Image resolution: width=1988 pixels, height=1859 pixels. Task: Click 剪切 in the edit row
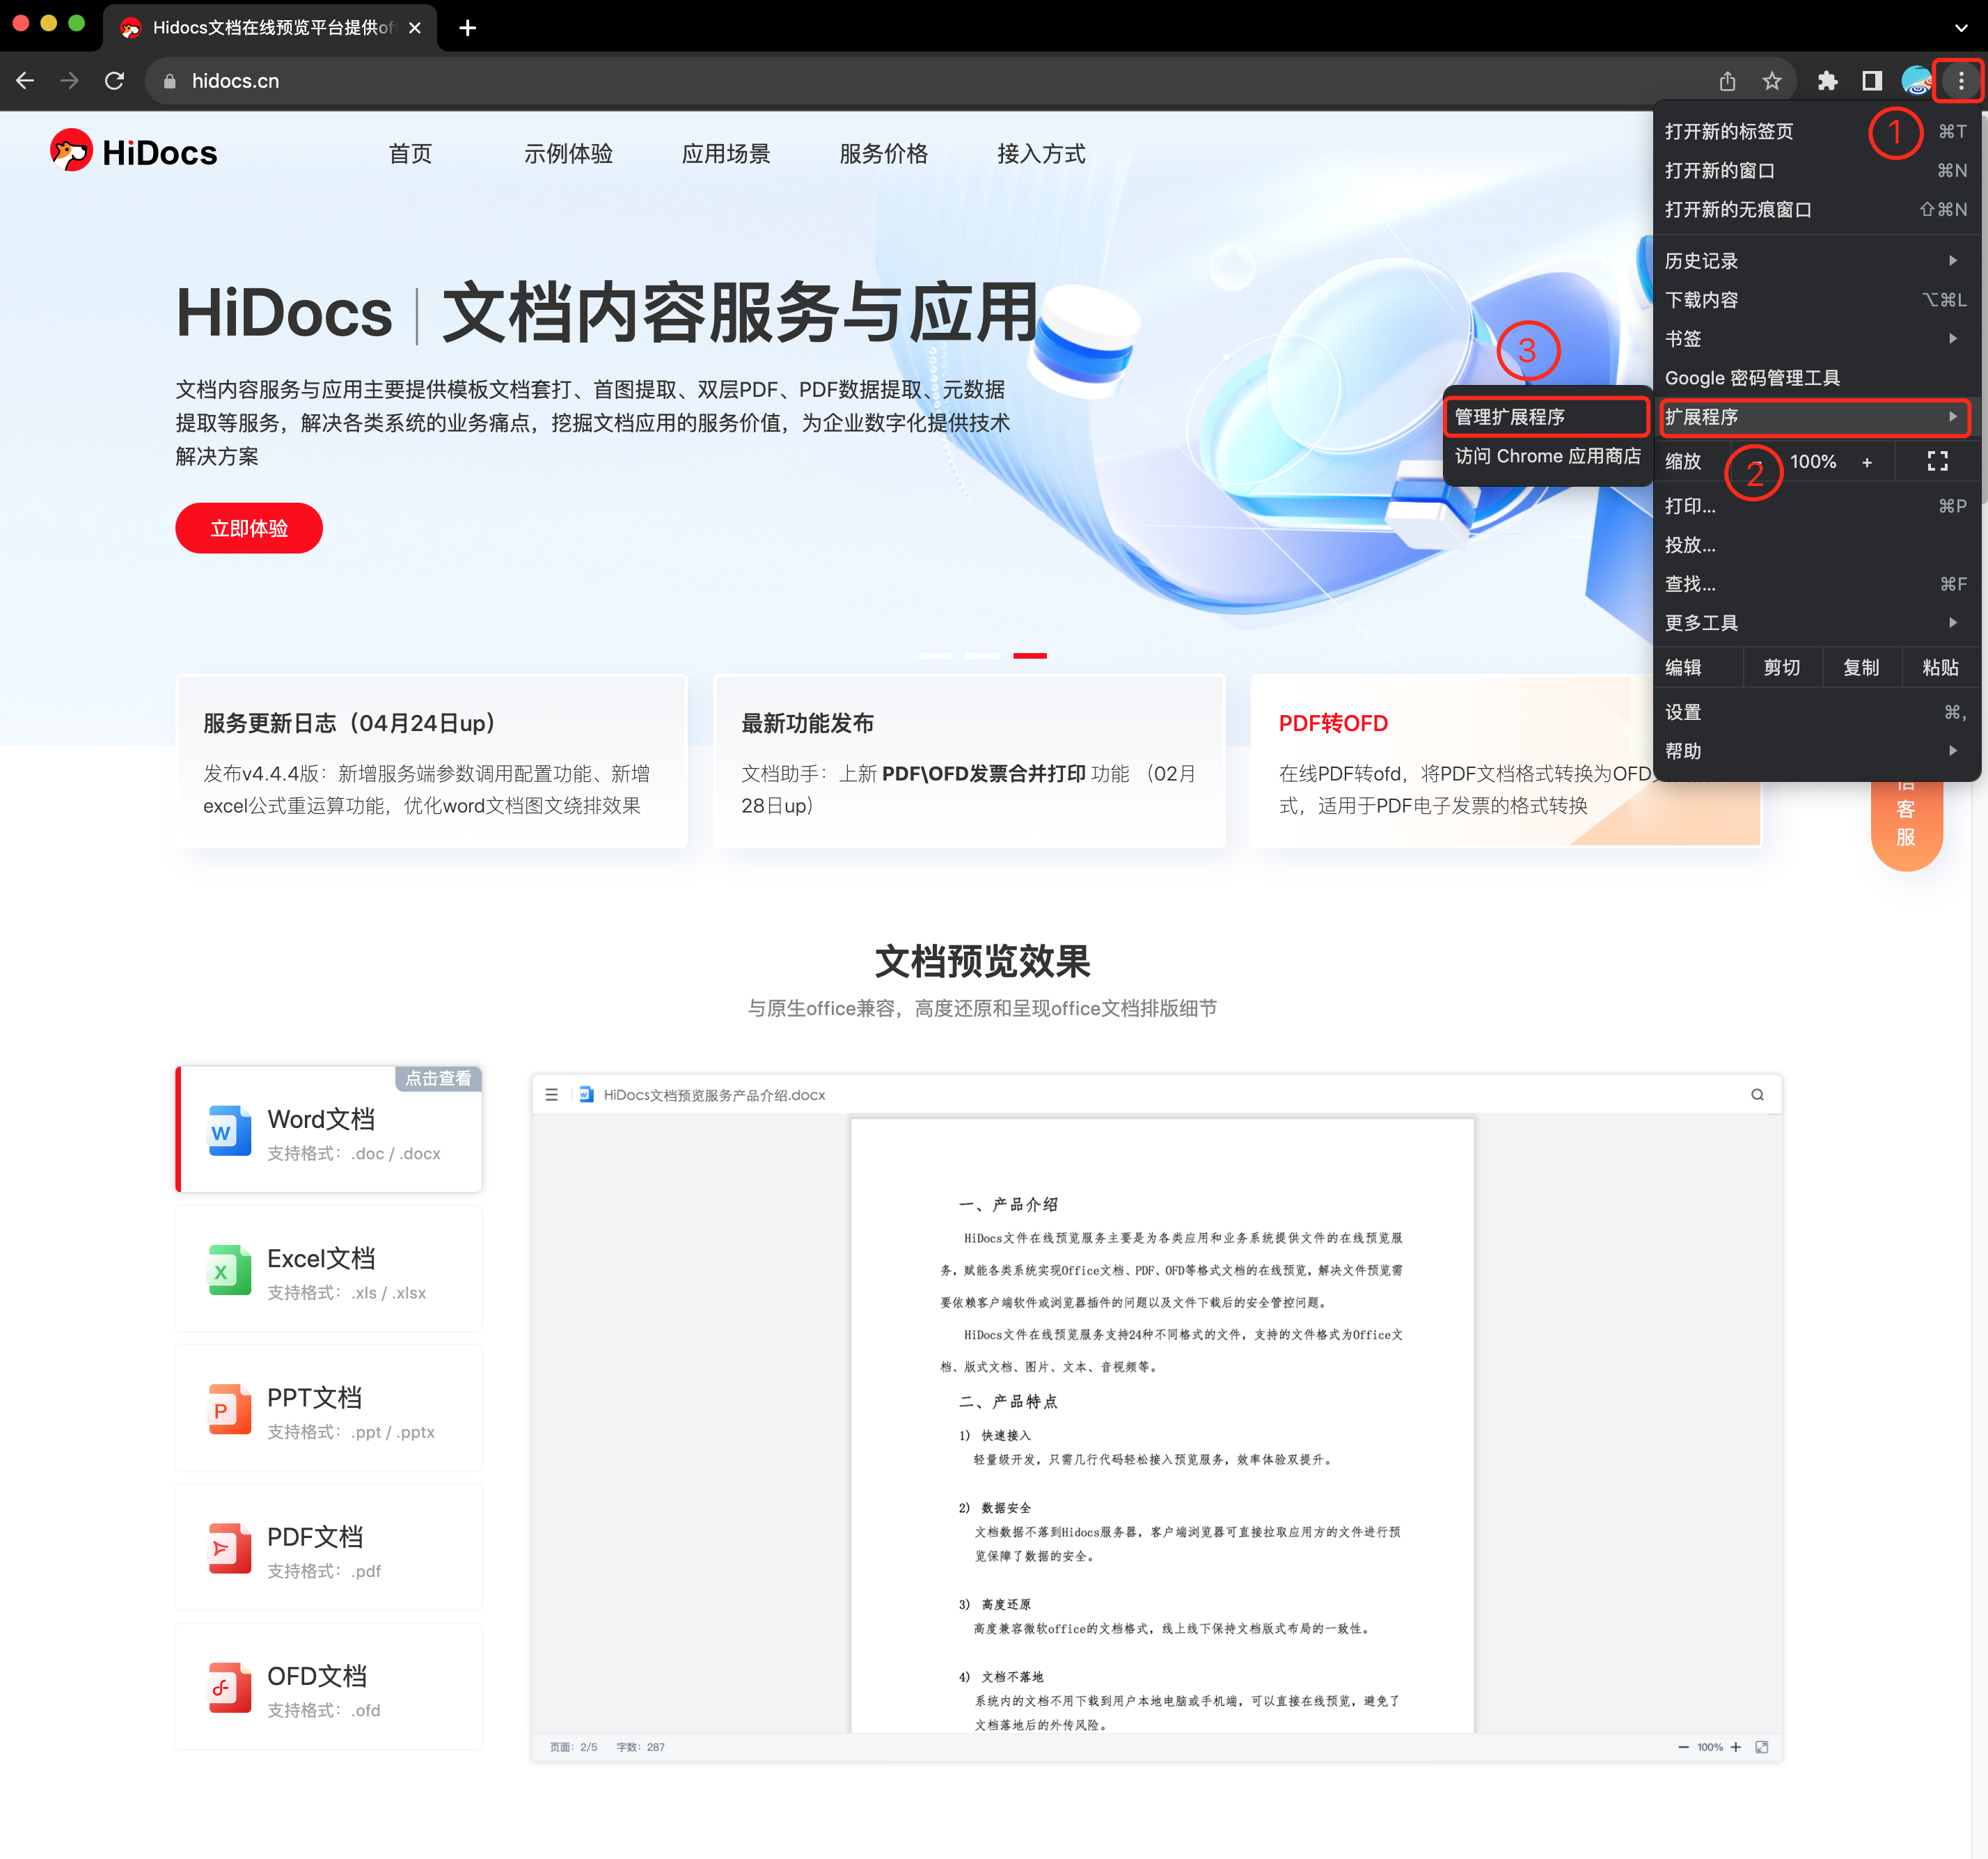click(x=1782, y=668)
